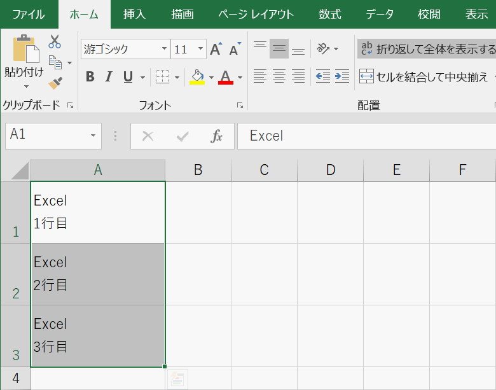Increase font size with large A

pyautogui.click(x=216, y=49)
